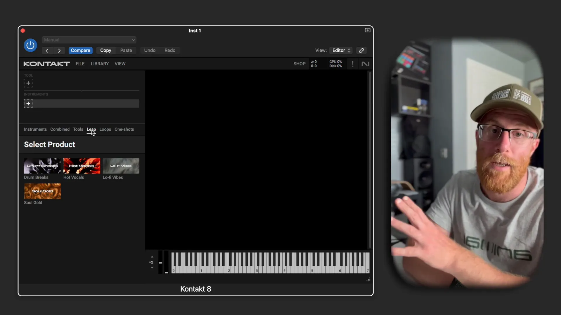Select the Drum Breaks product thumbnail
The height and width of the screenshot is (315, 561).
(x=42, y=166)
